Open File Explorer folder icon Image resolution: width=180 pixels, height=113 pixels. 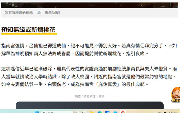[x=92, y=112]
